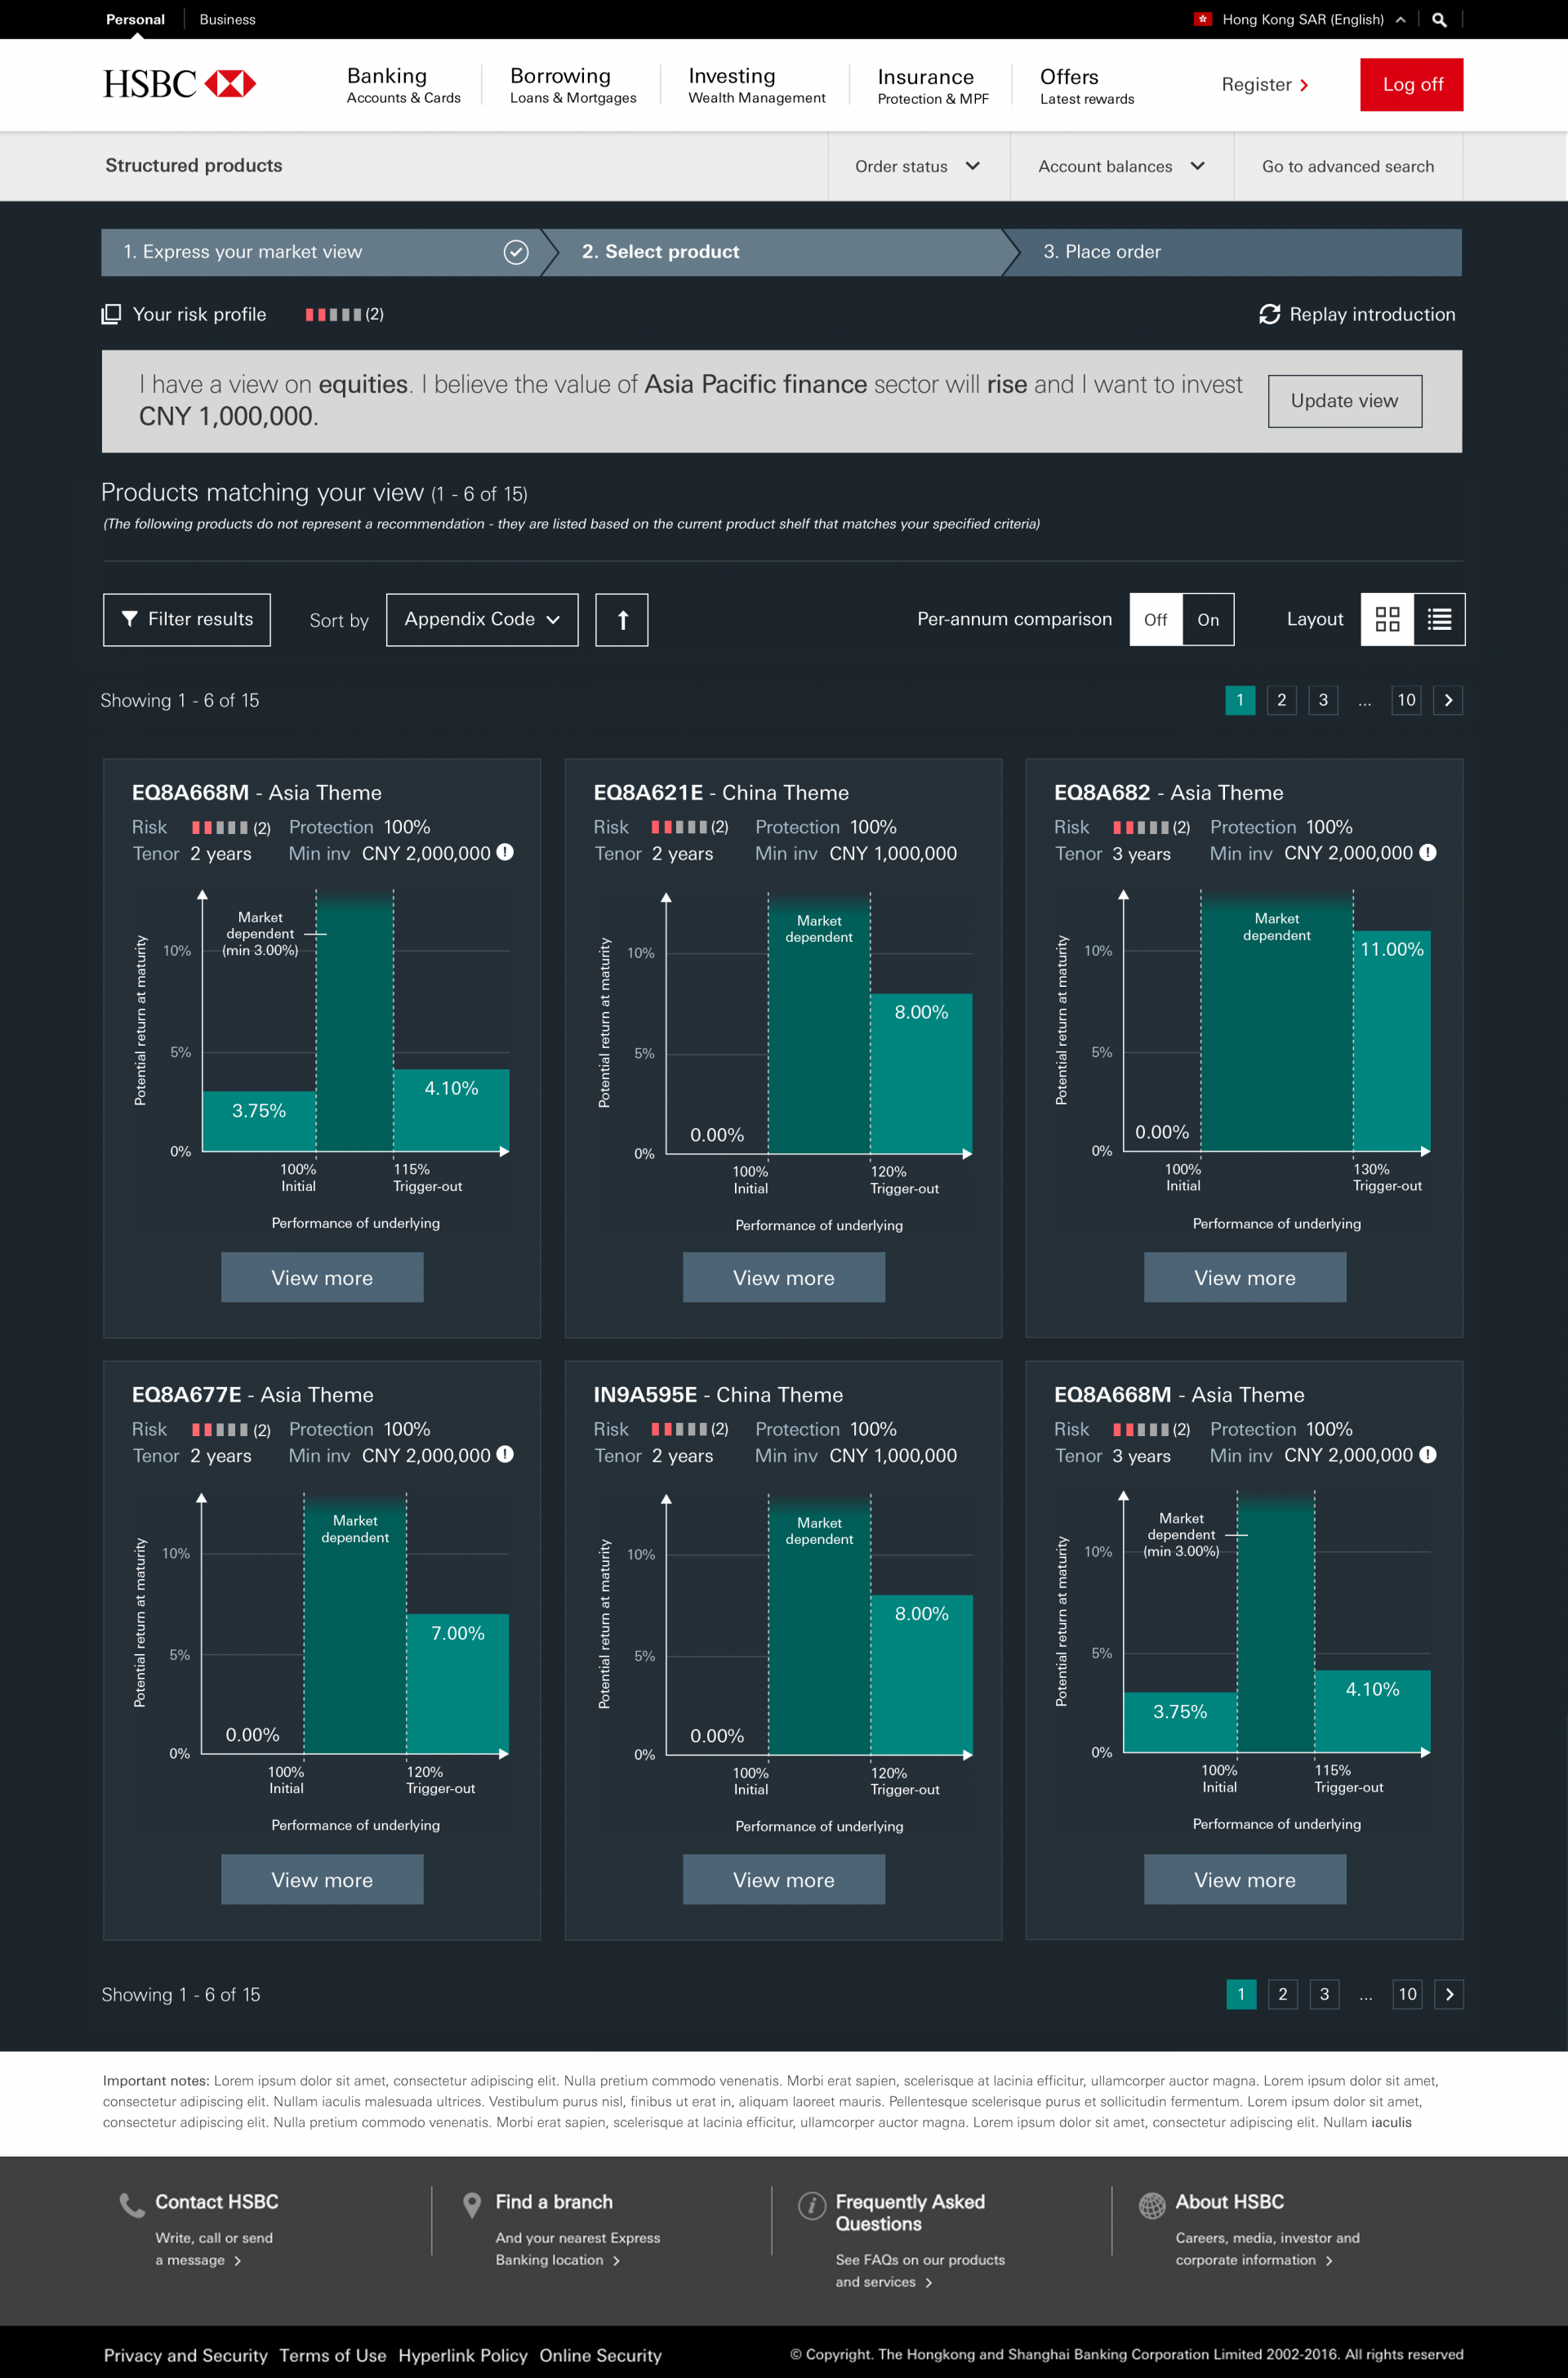Go to next results page arrow
This screenshot has width=1568, height=2378.
coord(1448,700)
